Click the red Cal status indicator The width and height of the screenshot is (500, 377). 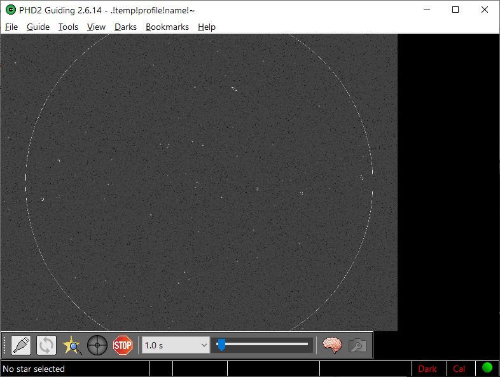tap(459, 369)
